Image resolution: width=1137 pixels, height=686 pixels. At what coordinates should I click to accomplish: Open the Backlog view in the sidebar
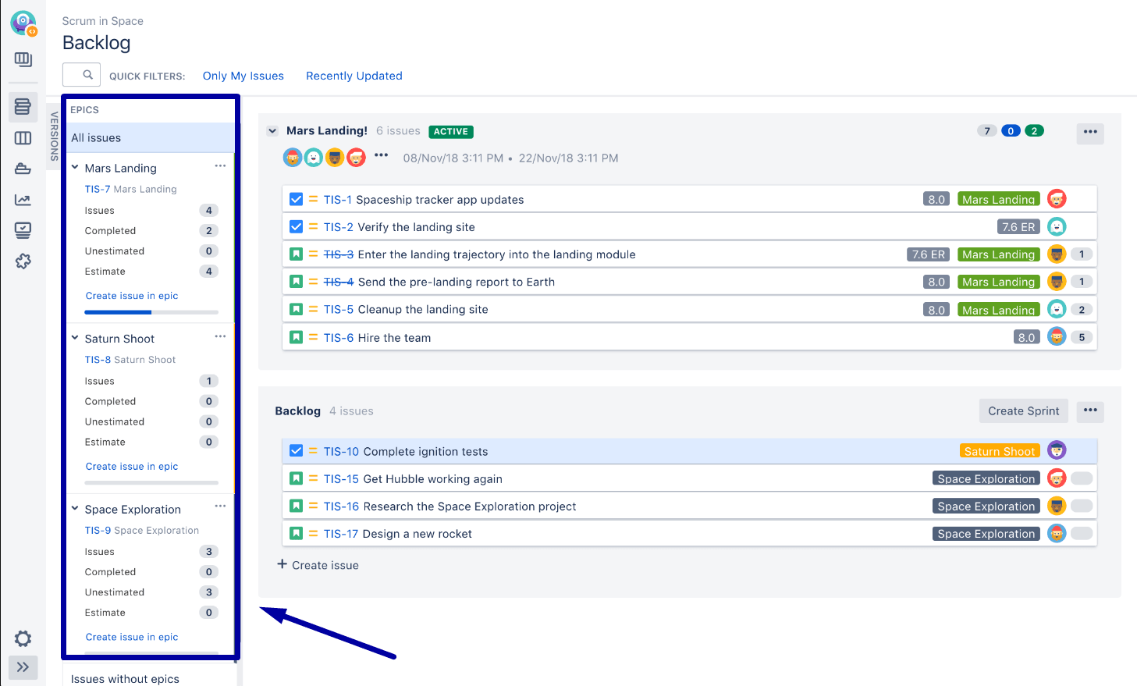(23, 107)
